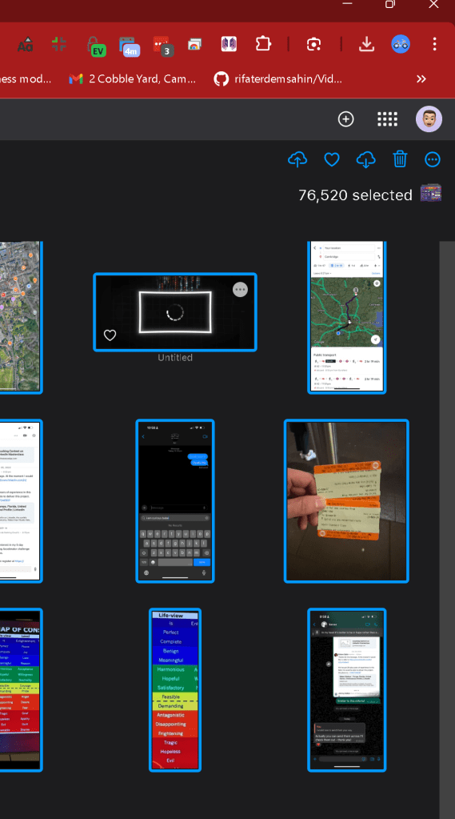Select the Life-view color chart thumbnail
This screenshot has height=819, width=455.
coord(175,689)
